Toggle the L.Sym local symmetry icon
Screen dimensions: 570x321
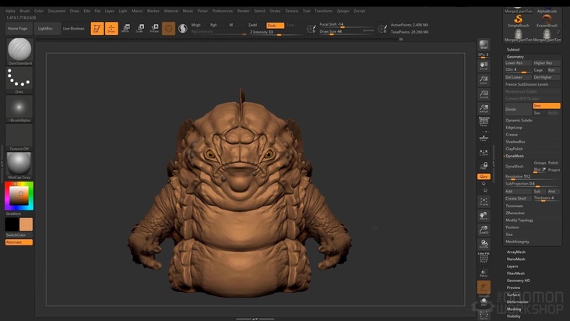tap(484, 153)
